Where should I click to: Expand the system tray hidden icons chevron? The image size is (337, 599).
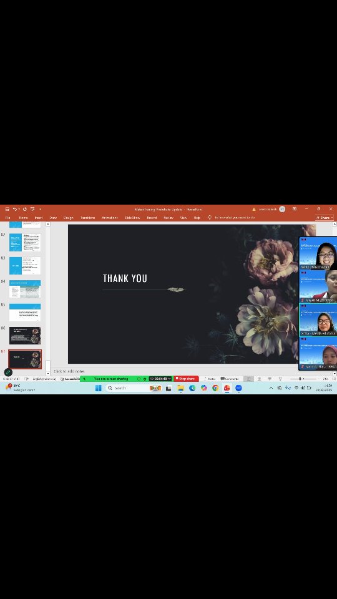point(271,388)
